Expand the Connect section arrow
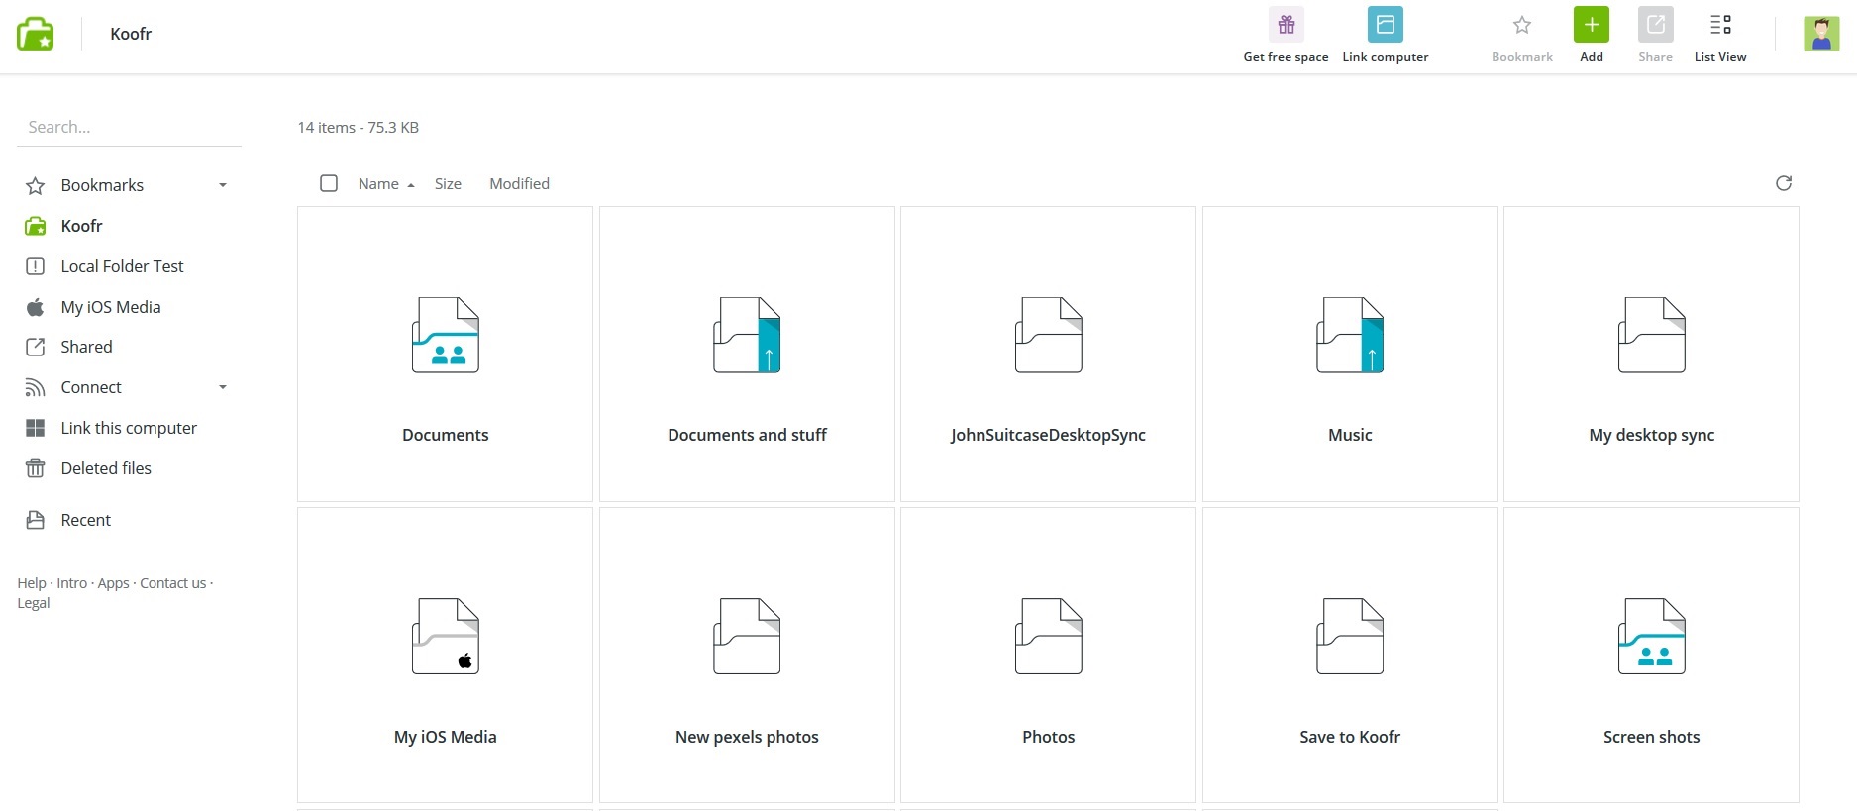The height and width of the screenshot is (811, 1857). (223, 387)
